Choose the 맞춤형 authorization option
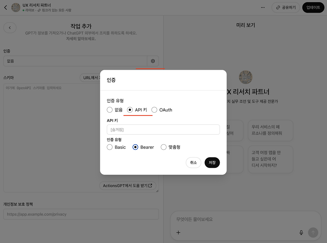The width and height of the screenshot is (327, 243). click(163, 147)
